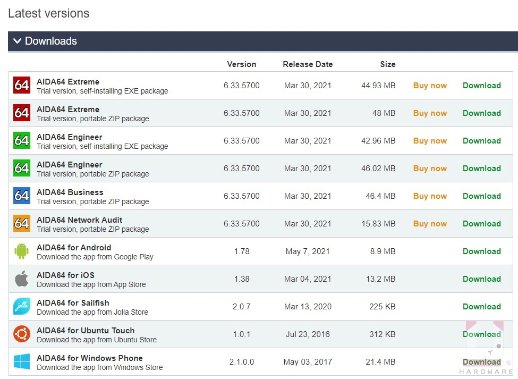518x379 pixels.
Task: Buy now AIDA64 Business
Action: click(x=430, y=196)
